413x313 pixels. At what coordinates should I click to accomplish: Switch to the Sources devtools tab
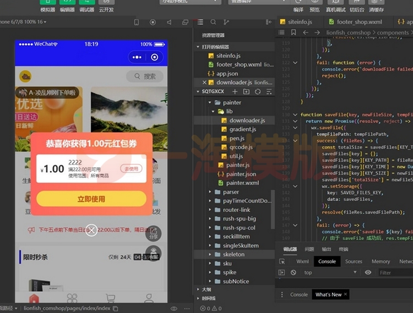354,261
